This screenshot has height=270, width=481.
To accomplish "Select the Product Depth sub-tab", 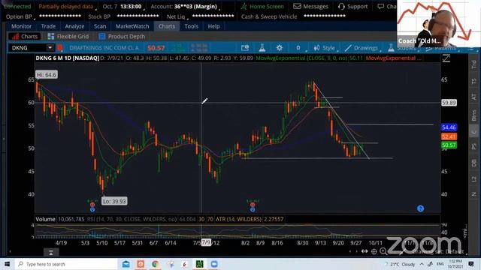I will (x=122, y=37).
